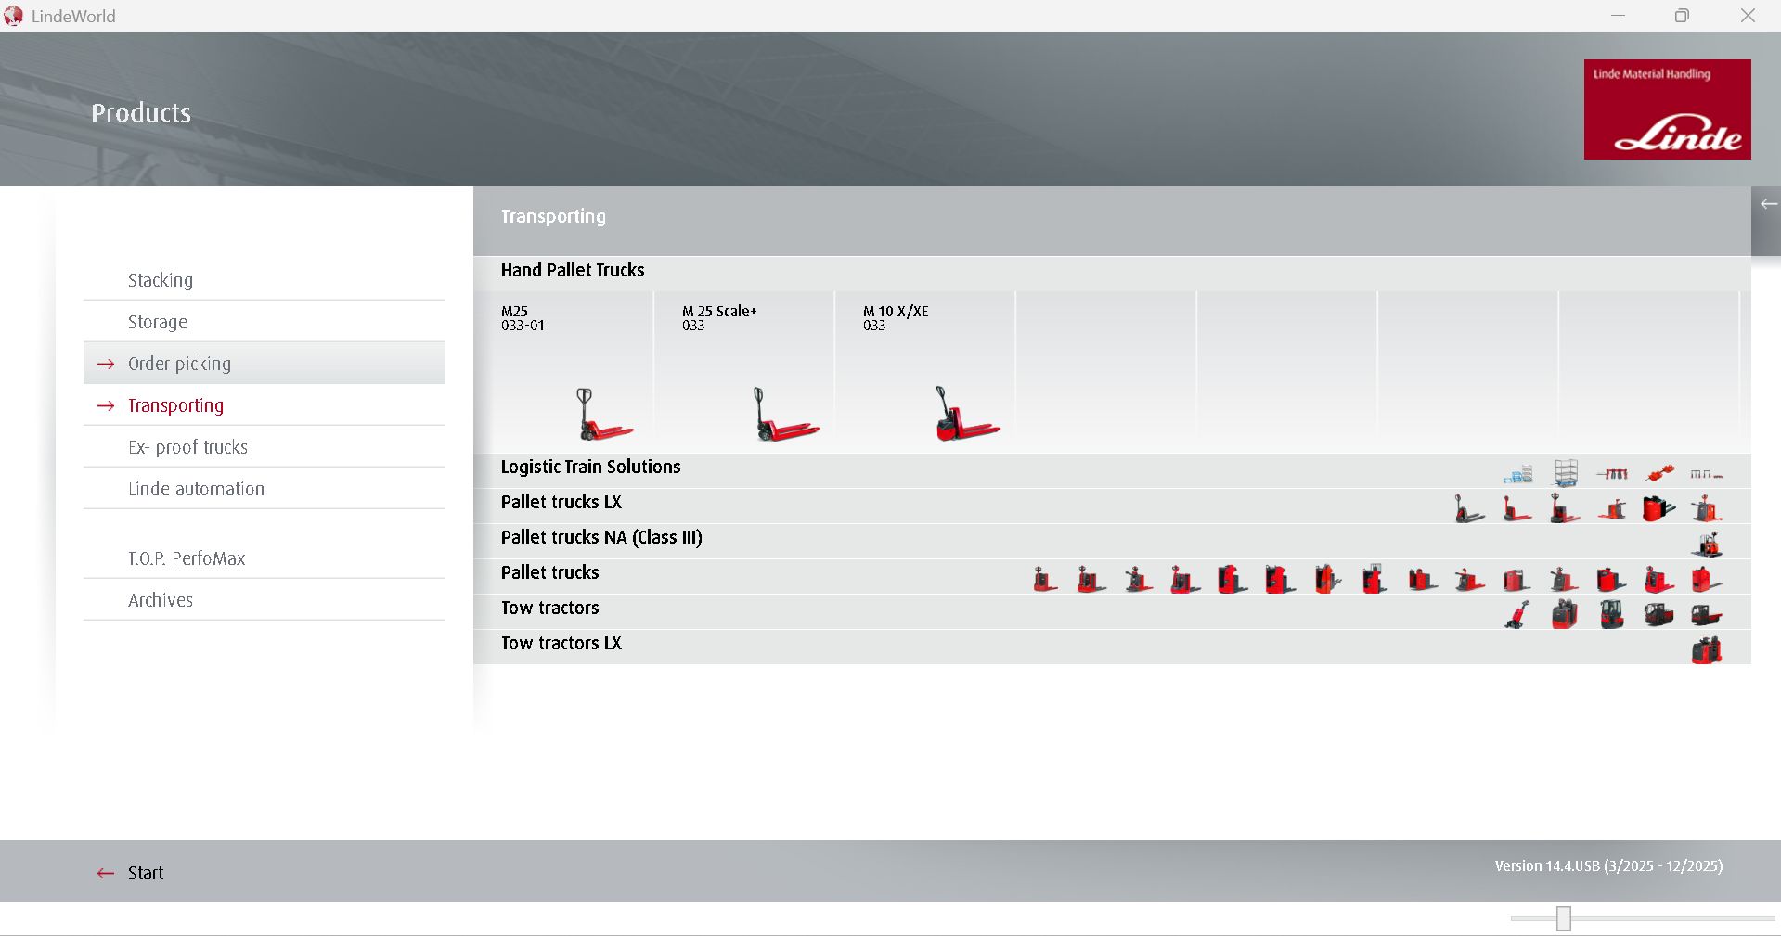Click the zoom slider handle at the bottom

pos(1564,918)
